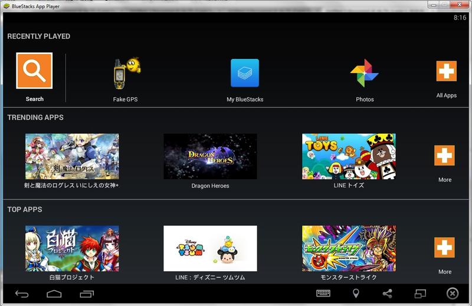
Task: Click the circled X exit icon
Action: pyautogui.click(x=453, y=294)
